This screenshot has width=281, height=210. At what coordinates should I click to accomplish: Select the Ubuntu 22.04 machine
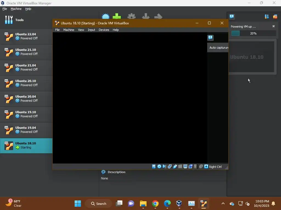pos(26,36)
